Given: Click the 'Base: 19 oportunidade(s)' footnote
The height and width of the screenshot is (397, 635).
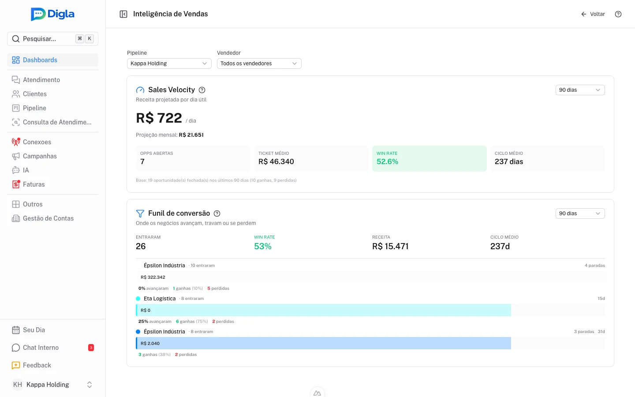Looking at the screenshot, I should [216, 180].
